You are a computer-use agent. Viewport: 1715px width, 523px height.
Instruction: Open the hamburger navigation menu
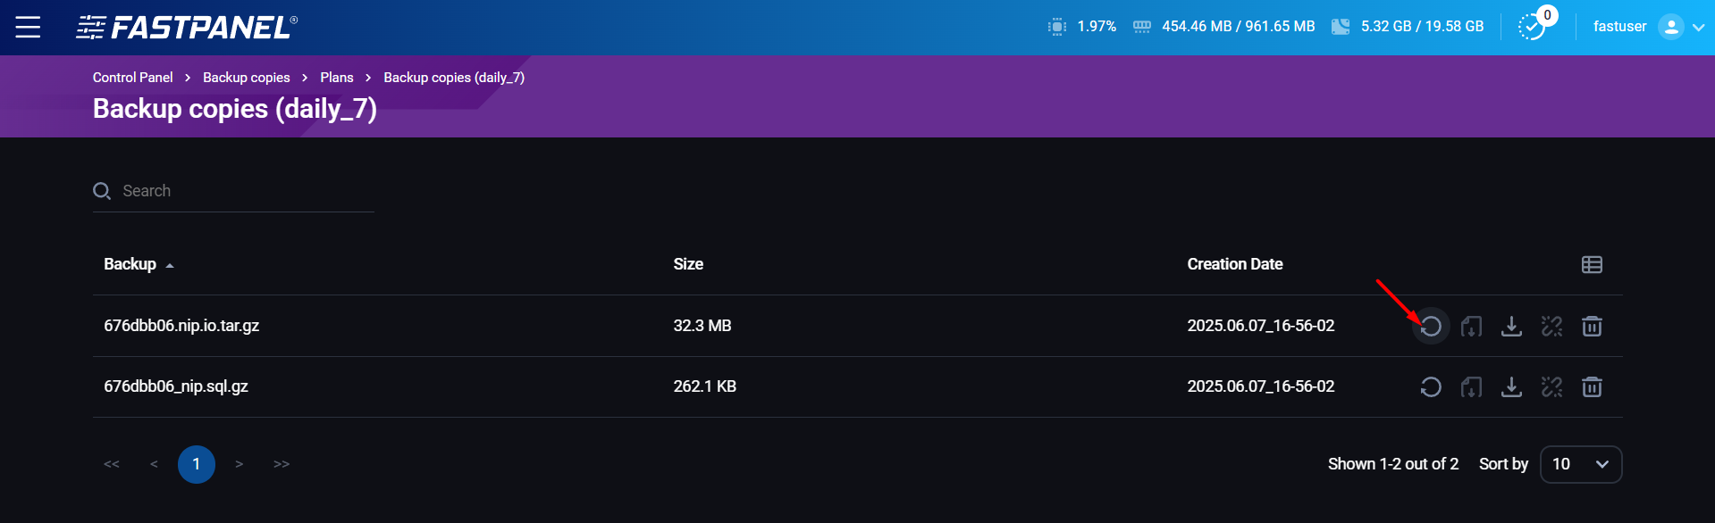tap(28, 27)
